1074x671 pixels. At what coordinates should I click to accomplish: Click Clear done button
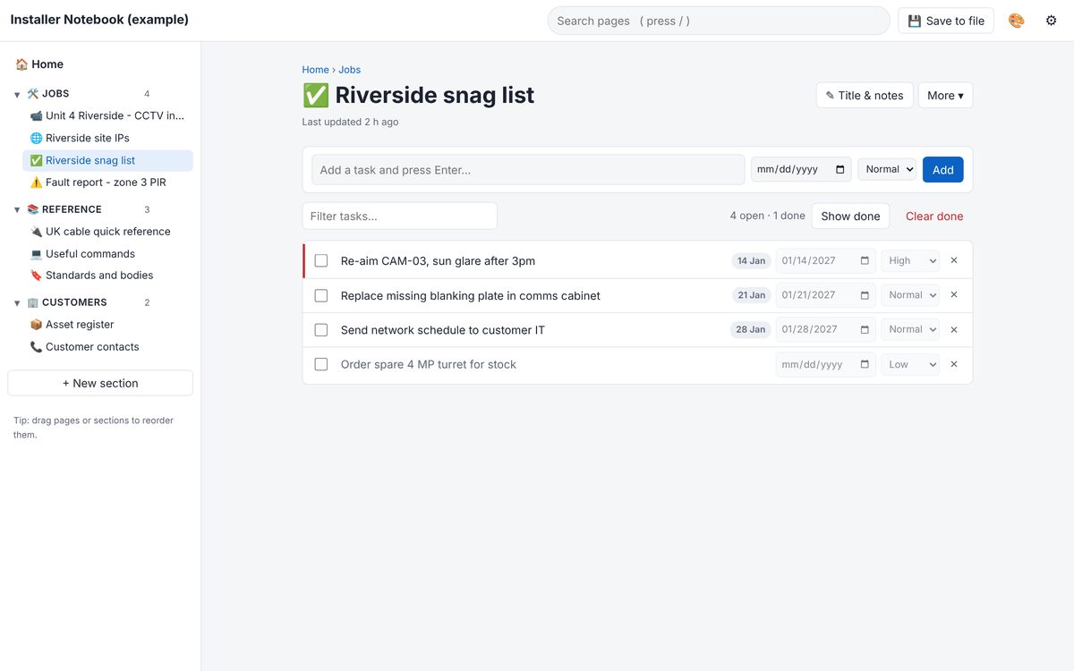click(934, 216)
